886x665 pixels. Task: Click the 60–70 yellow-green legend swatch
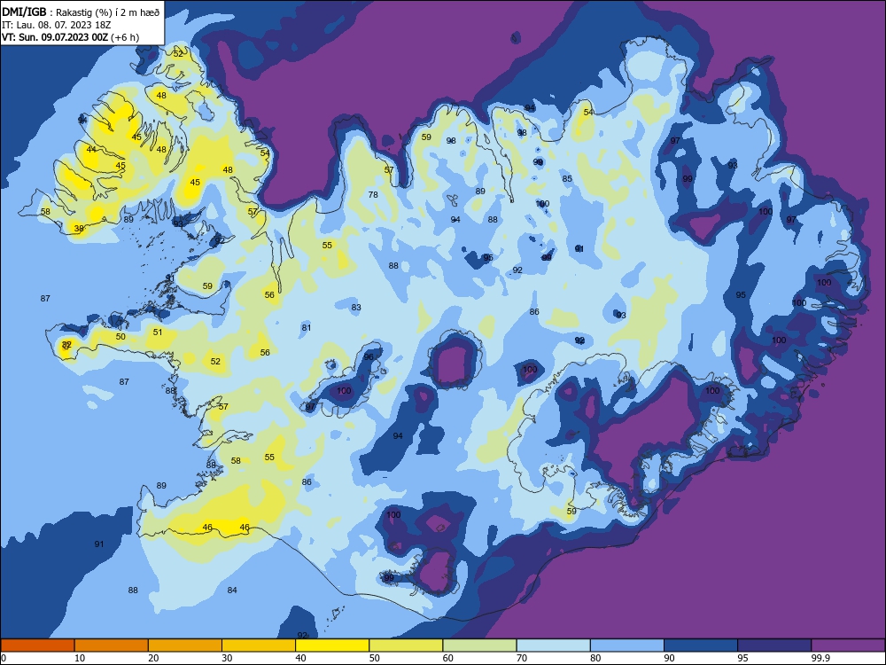click(x=479, y=645)
